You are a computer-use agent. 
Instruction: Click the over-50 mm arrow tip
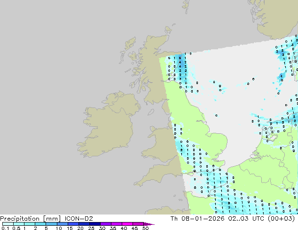click(149, 224)
